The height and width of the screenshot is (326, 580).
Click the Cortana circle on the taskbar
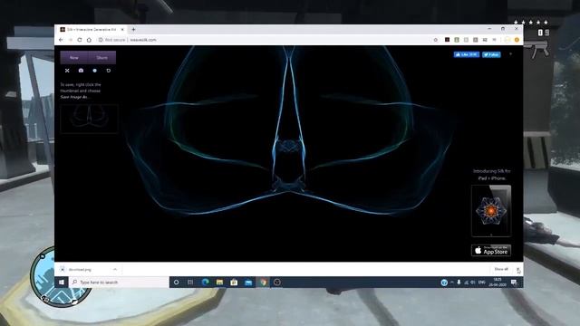point(177,283)
